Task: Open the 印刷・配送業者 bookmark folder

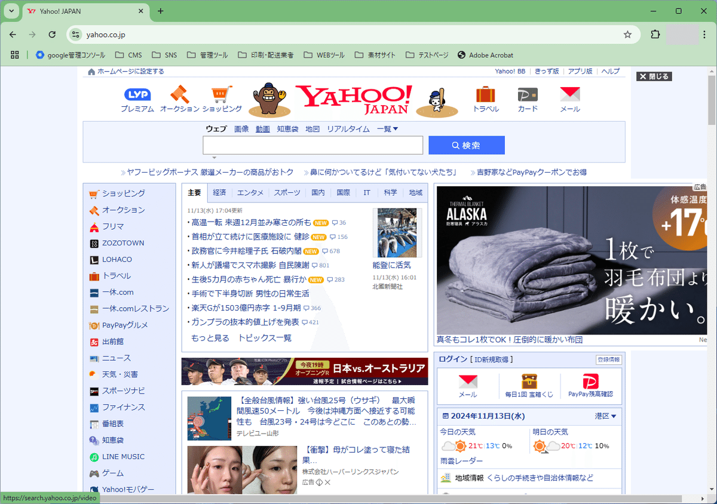Action: [266, 55]
